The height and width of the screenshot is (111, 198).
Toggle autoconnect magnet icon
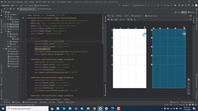[112, 19]
